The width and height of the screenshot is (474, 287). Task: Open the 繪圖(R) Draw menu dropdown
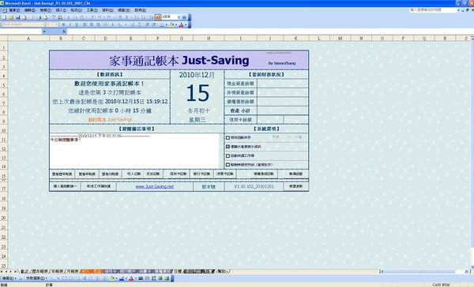pyautogui.click(x=9, y=278)
